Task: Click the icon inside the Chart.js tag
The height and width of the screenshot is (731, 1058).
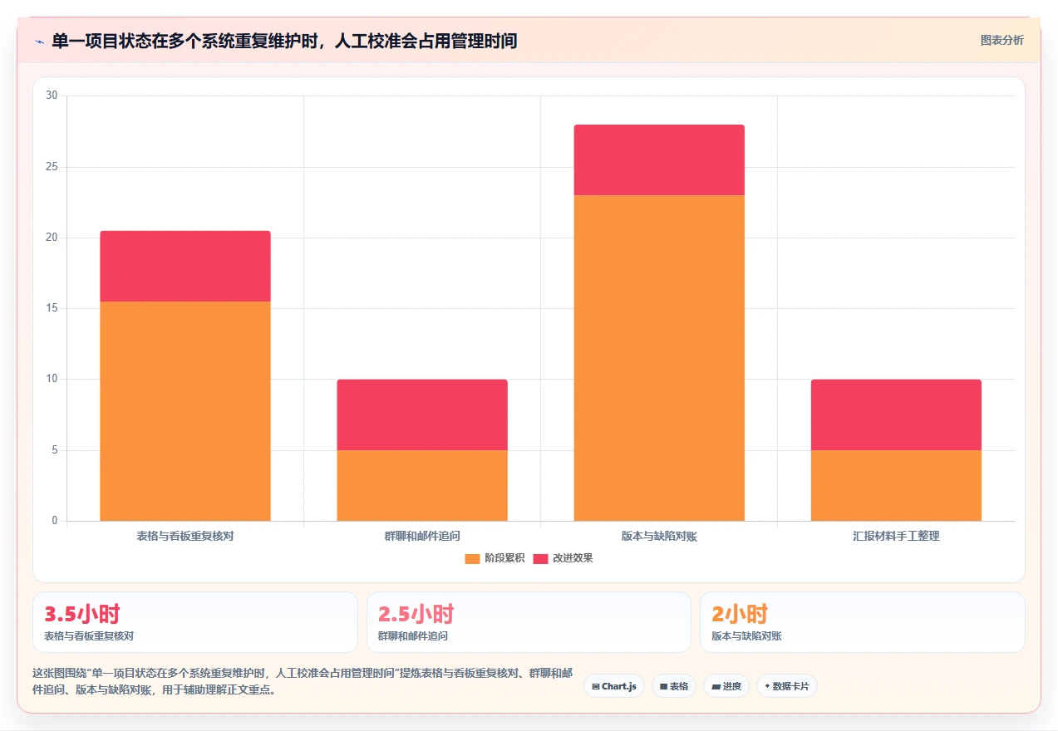Action: point(596,687)
